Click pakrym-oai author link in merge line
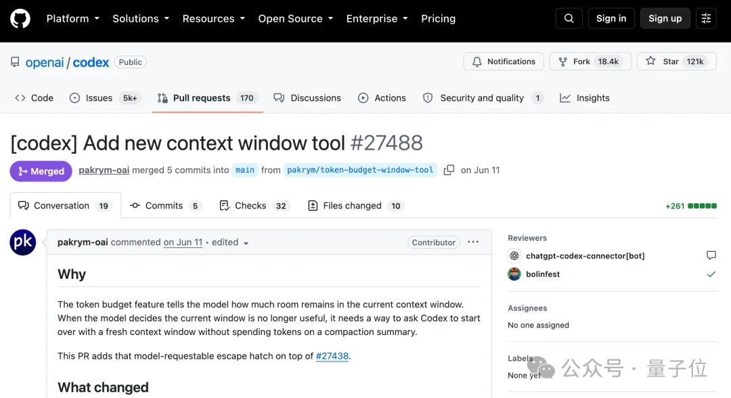This screenshot has width=731, height=398. [x=104, y=170]
